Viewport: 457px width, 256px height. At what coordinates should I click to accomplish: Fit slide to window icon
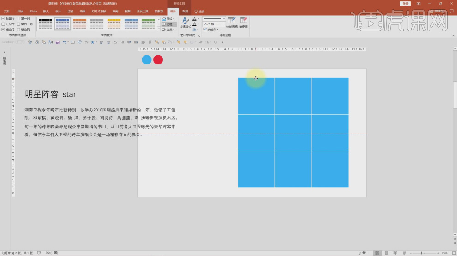coord(454,253)
